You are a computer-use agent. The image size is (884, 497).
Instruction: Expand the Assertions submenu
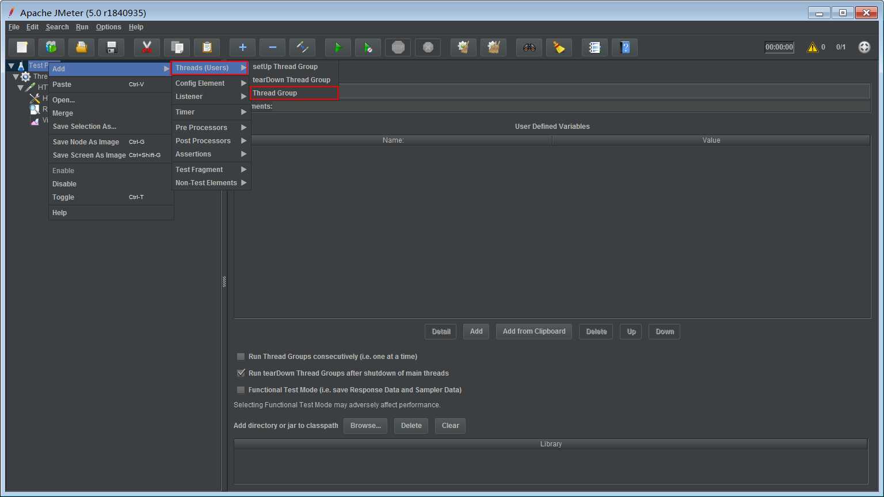tap(211, 154)
